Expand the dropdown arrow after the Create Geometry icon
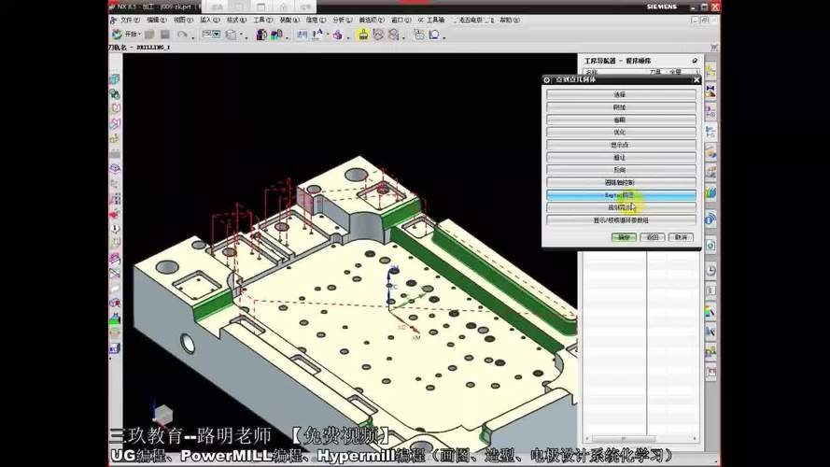Screen dimensions: 830x467 [x=287, y=37]
